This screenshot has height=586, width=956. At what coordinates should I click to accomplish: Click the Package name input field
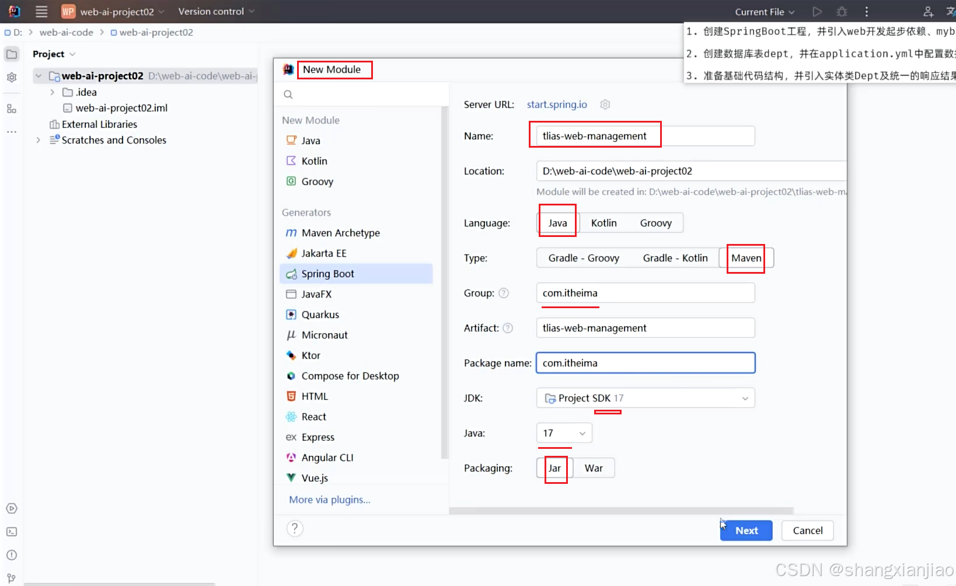(646, 363)
